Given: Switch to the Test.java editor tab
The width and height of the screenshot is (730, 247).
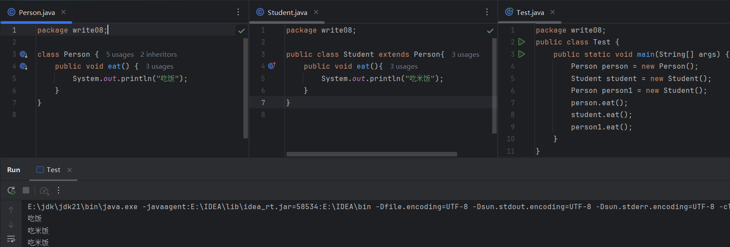Looking at the screenshot, I should coord(530,12).
